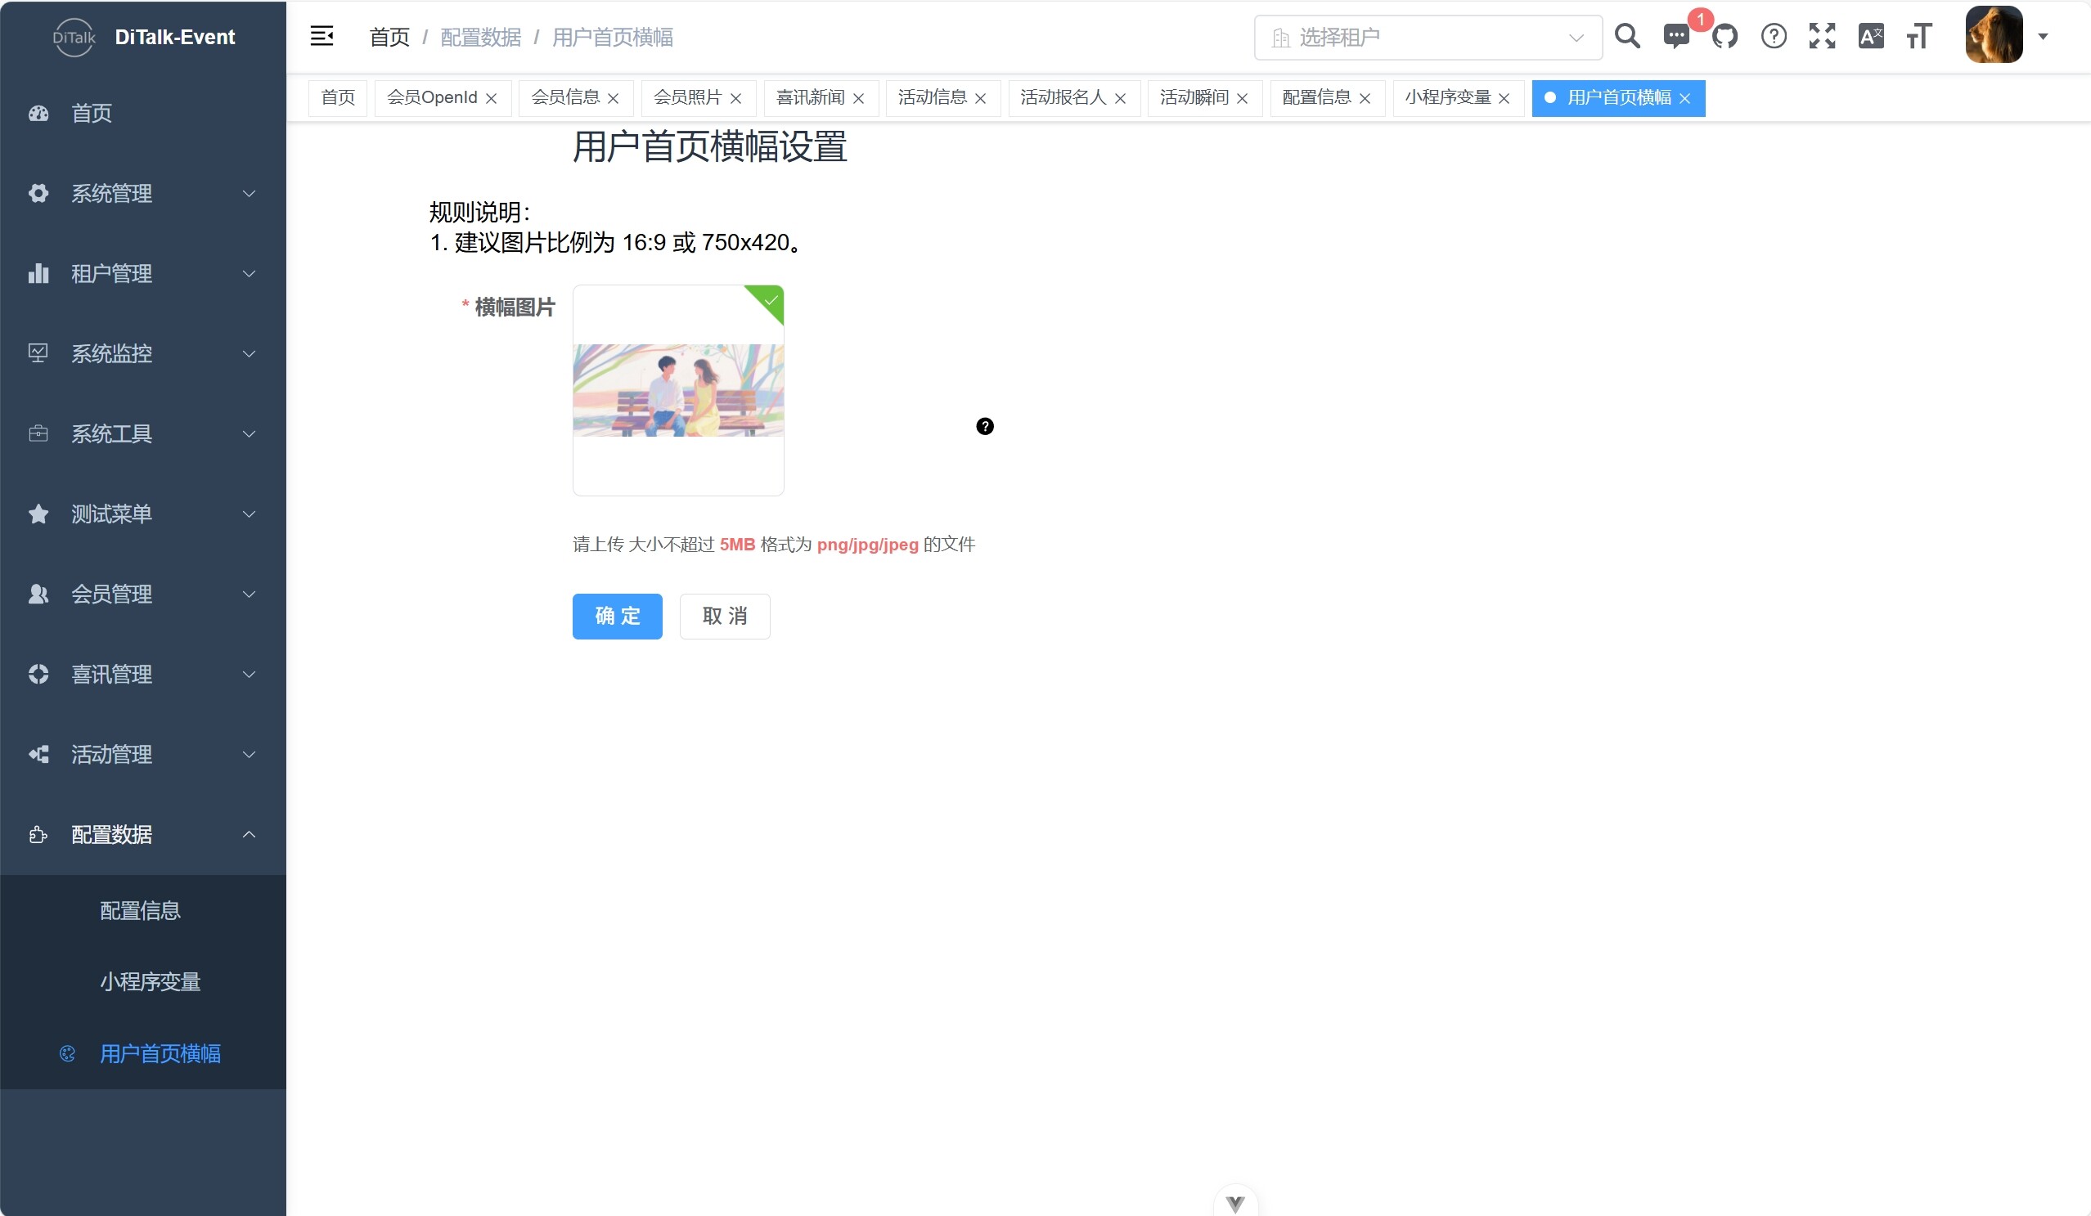This screenshot has width=2091, height=1216.
Task: Open the GitHub repository icon
Action: (x=1725, y=37)
